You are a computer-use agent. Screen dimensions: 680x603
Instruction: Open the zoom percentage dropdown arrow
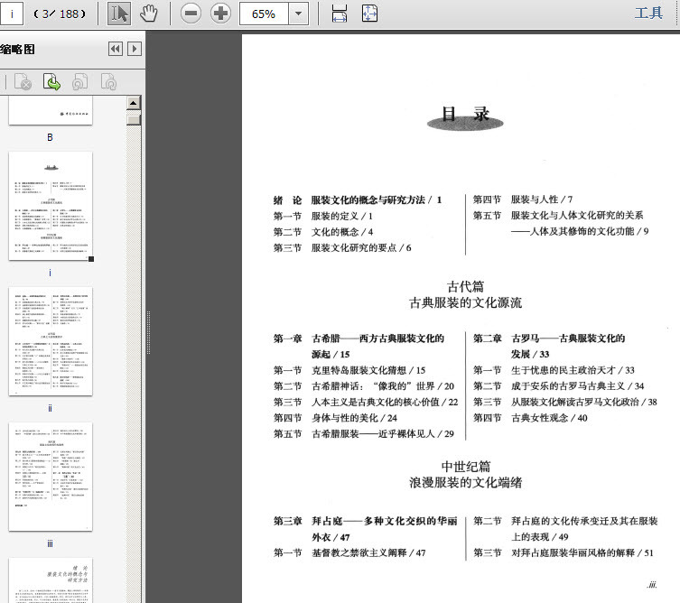click(x=298, y=14)
